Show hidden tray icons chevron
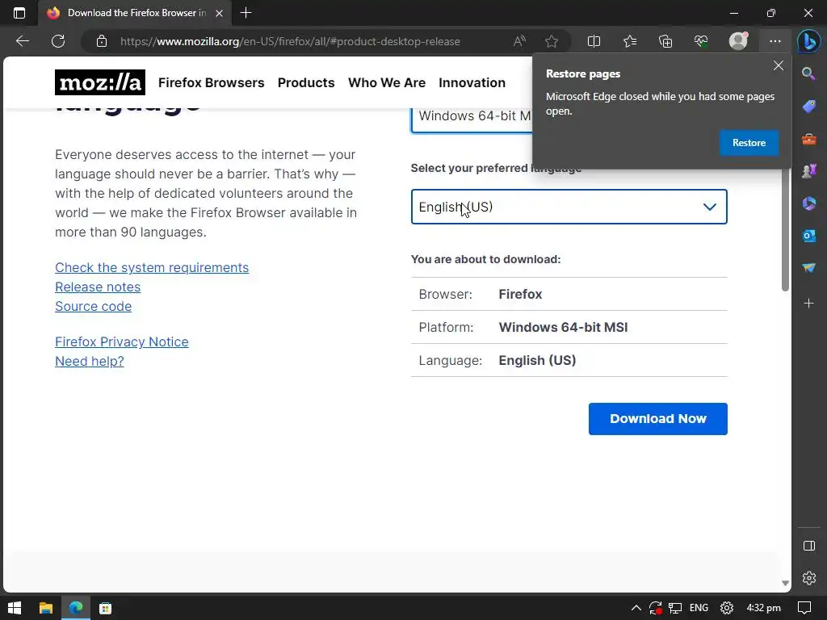827x620 pixels. tap(636, 608)
